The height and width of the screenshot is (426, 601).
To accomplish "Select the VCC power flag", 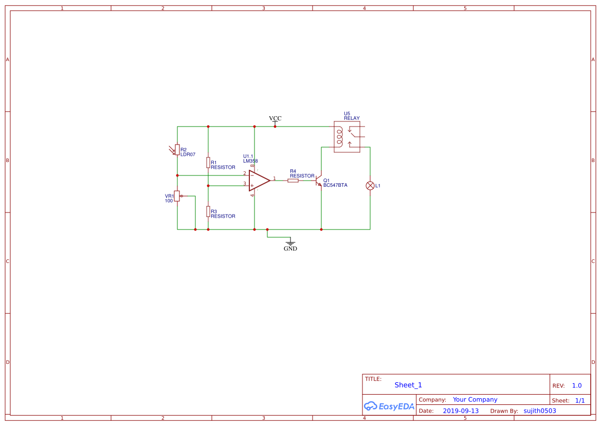I will click(x=275, y=119).
